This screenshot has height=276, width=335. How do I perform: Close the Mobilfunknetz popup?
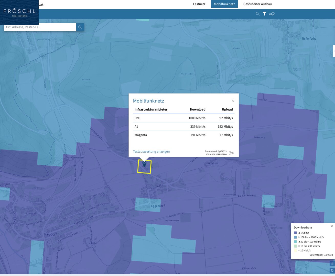tap(233, 101)
